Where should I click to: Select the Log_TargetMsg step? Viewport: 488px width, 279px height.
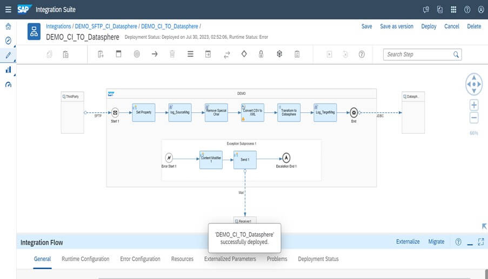click(x=325, y=112)
